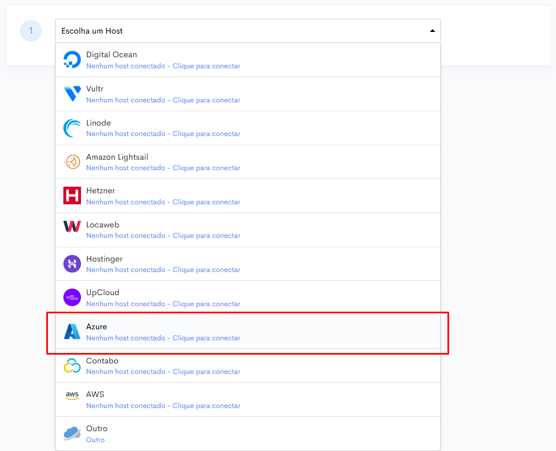Pick Linode in the host list
Image resolution: width=556 pixels, height=451 pixels.
coord(248,128)
